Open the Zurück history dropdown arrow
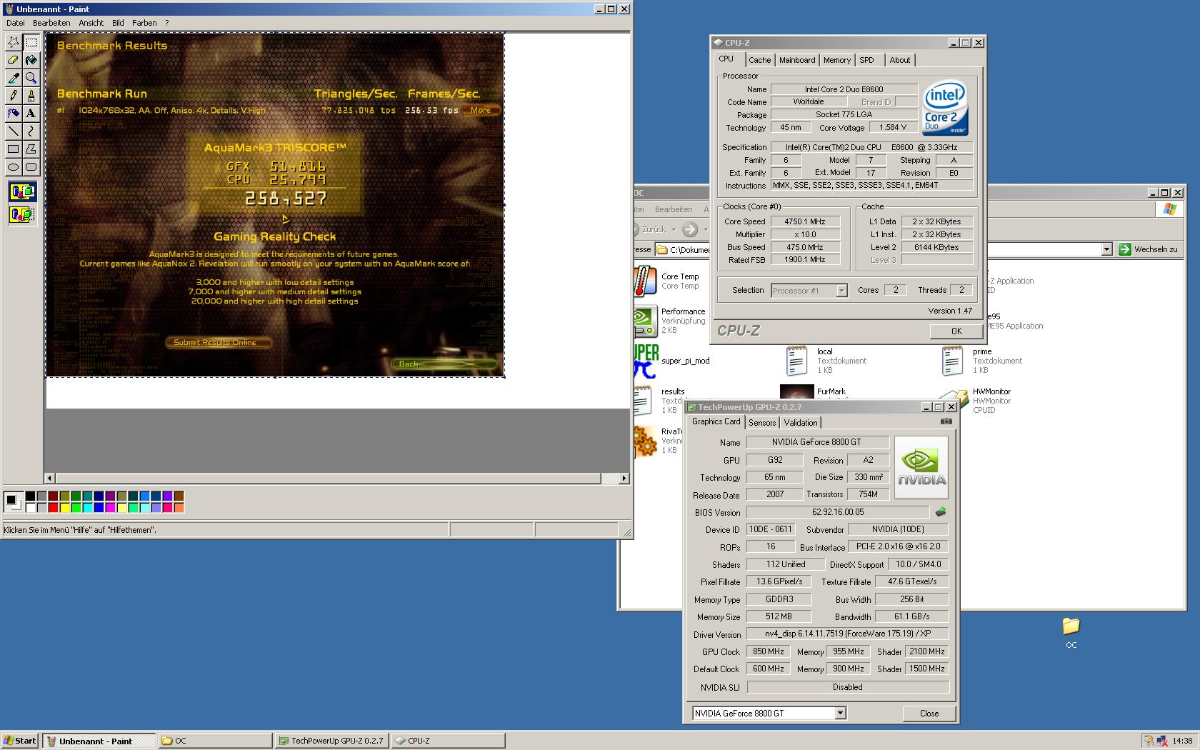The width and height of the screenshot is (1200, 750). point(674,229)
